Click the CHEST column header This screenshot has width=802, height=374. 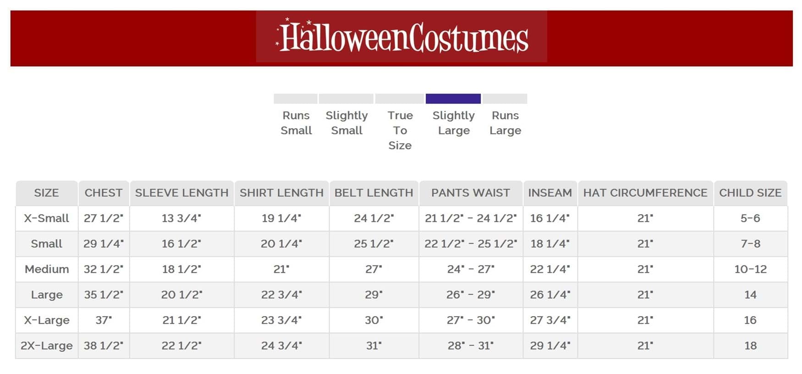click(x=104, y=193)
